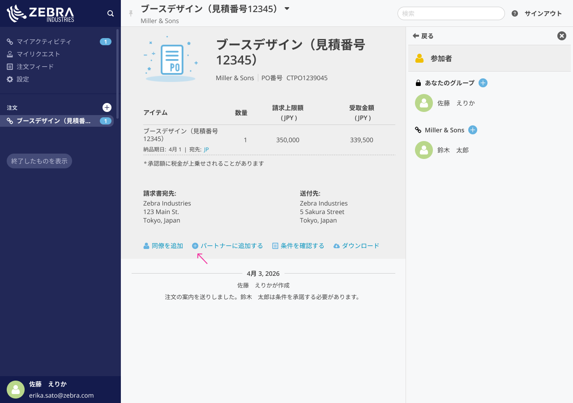
Task: Add member to あなたのグループ plus icon
Action: 483,83
